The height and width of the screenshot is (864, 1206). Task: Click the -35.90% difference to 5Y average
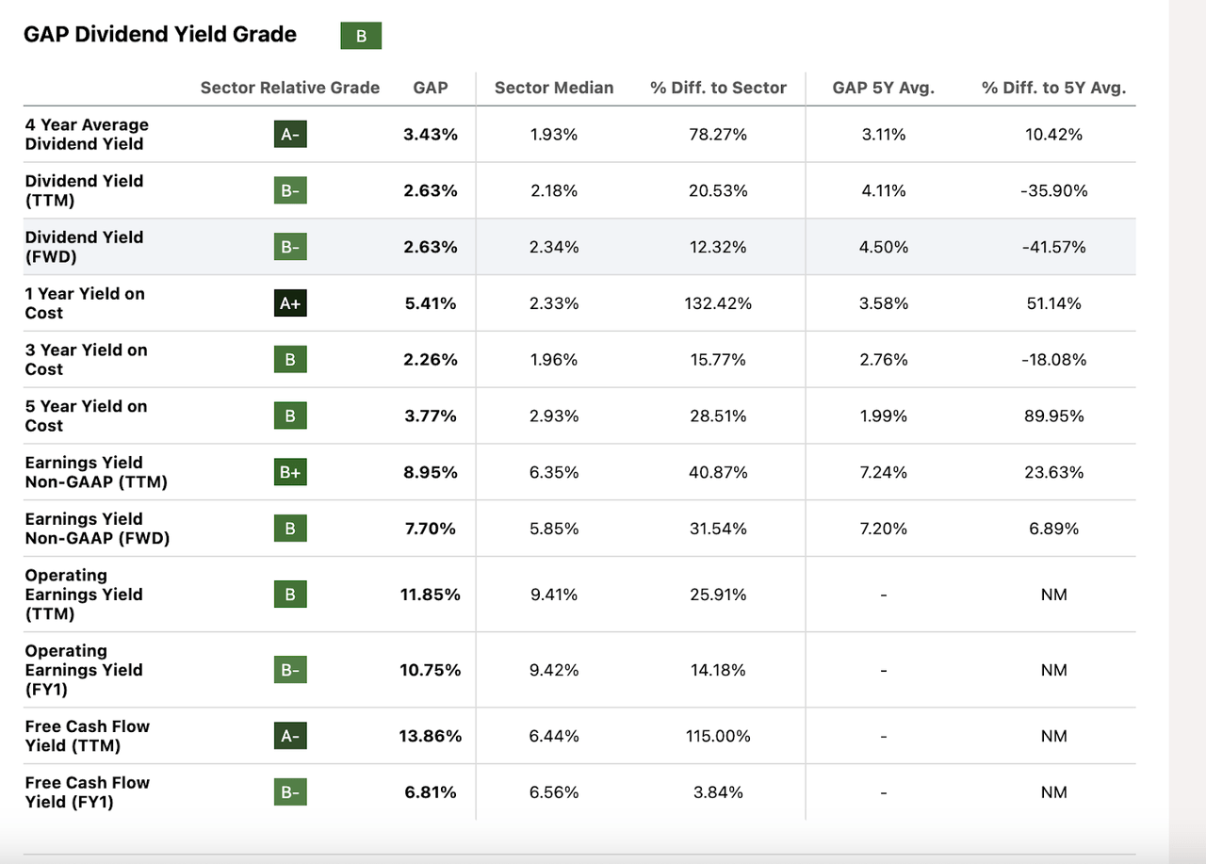1053,190
